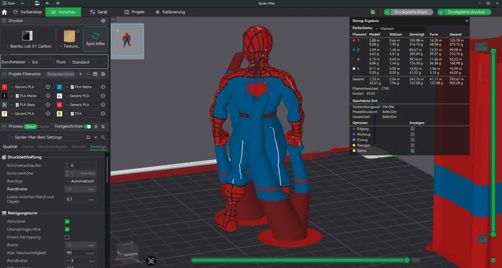Open the Fluss Standard dropdown
The image size is (502, 268).
[x=86, y=62]
